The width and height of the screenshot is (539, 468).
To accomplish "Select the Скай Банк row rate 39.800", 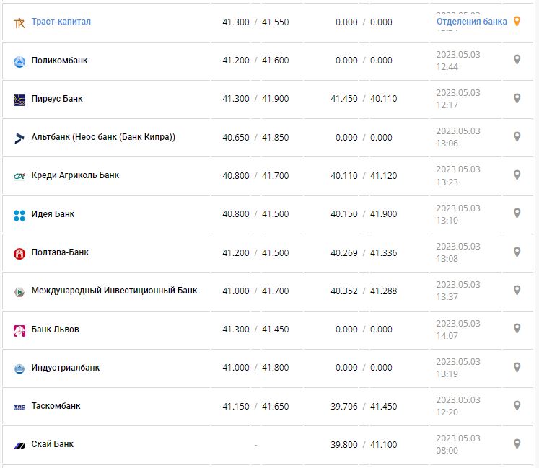I will tap(343, 444).
